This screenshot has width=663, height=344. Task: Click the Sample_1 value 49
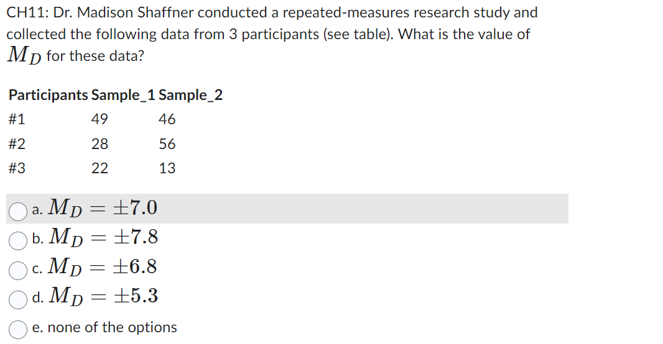tap(100, 119)
